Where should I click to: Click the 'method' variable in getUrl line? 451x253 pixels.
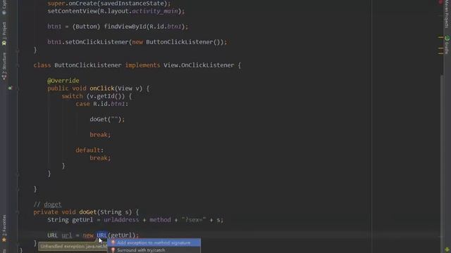coord(160,220)
